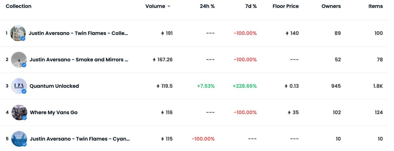Screen dimensions: 394x151
Task: Sort by the Volume column header
Action: coord(155,6)
